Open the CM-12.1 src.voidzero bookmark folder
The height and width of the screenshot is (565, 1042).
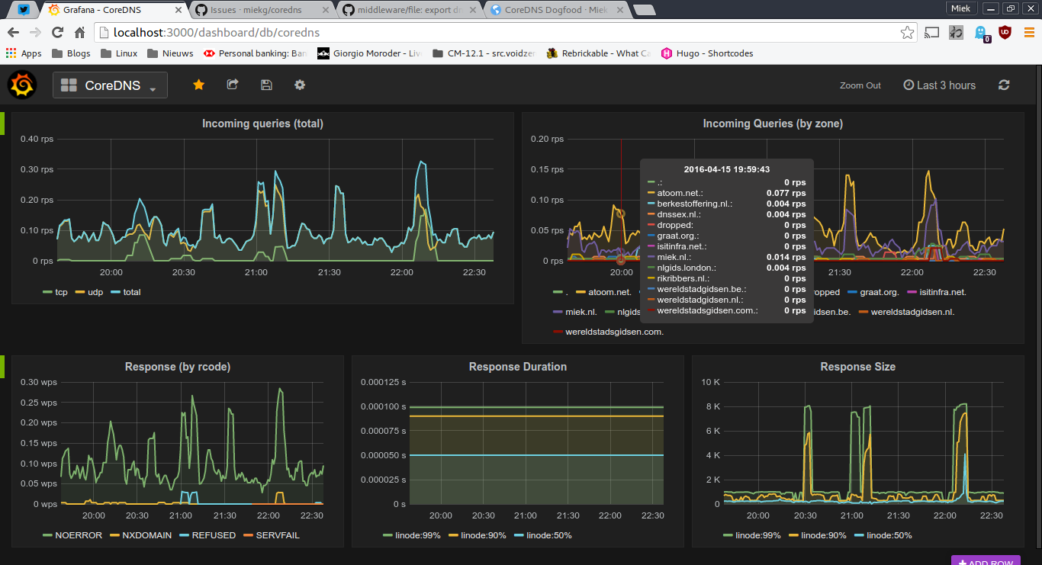[484, 53]
